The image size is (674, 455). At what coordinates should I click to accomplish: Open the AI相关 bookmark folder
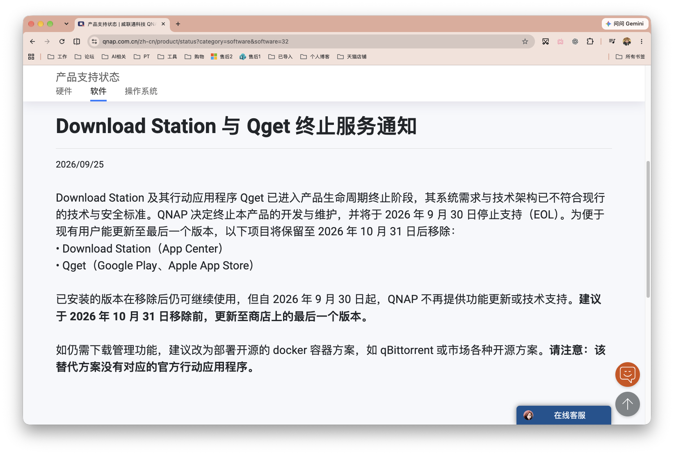pos(114,57)
